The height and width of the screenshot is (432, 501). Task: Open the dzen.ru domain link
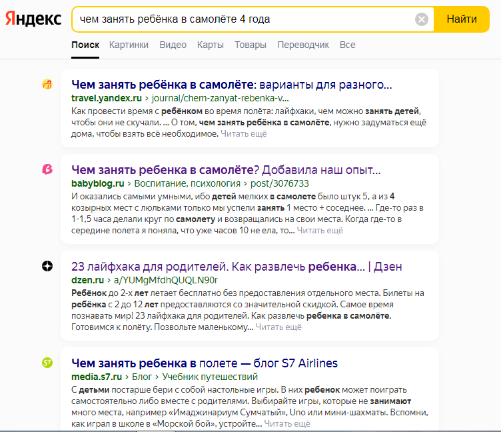tap(87, 280)
